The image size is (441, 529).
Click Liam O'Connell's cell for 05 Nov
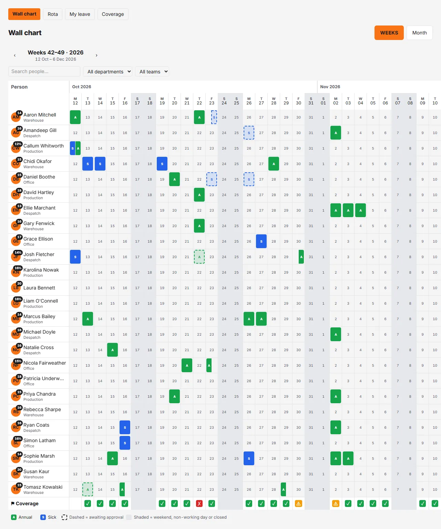(373, 303)
